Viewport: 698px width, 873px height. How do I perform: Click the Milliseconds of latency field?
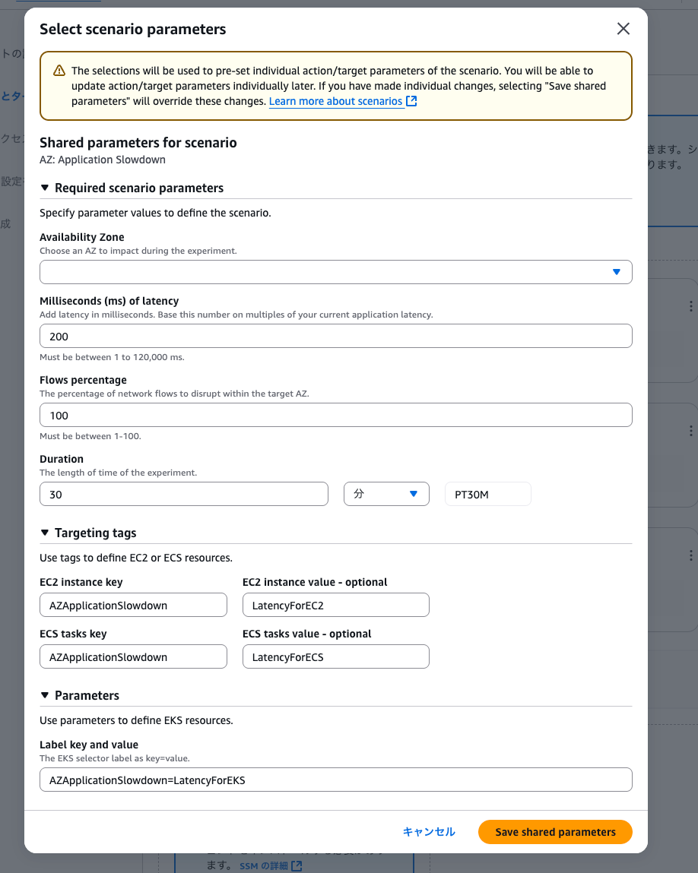point(335,336)
